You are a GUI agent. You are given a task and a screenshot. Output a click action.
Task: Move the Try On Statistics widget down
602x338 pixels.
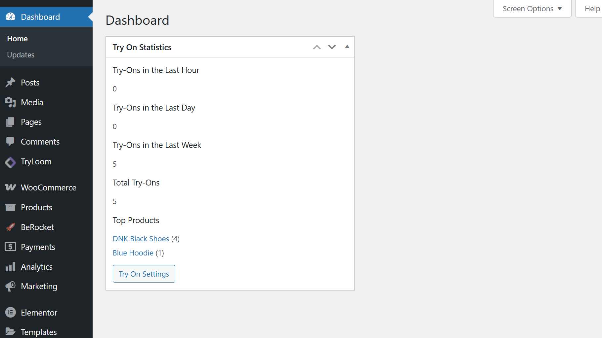pyautogui.click(x=332, y=47)
